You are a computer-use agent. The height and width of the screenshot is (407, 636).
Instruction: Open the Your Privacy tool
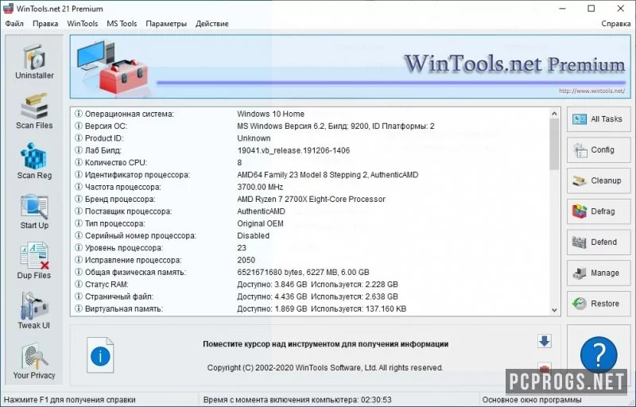pos(34,361)
